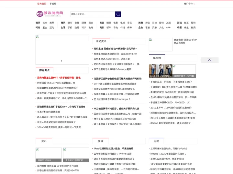The height and width of the screenshot is (174, 233).
Task: Open the 王者荣耀 娱乐赛 article
Action: (x=174, y=87)
